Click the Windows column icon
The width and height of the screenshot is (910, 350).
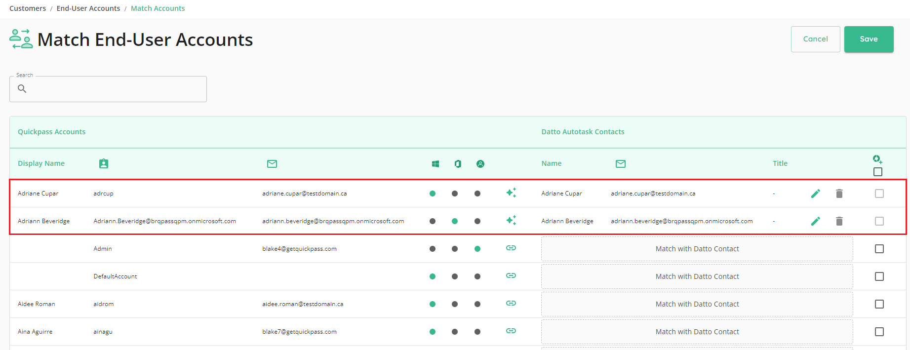click(x=435, y=164)
